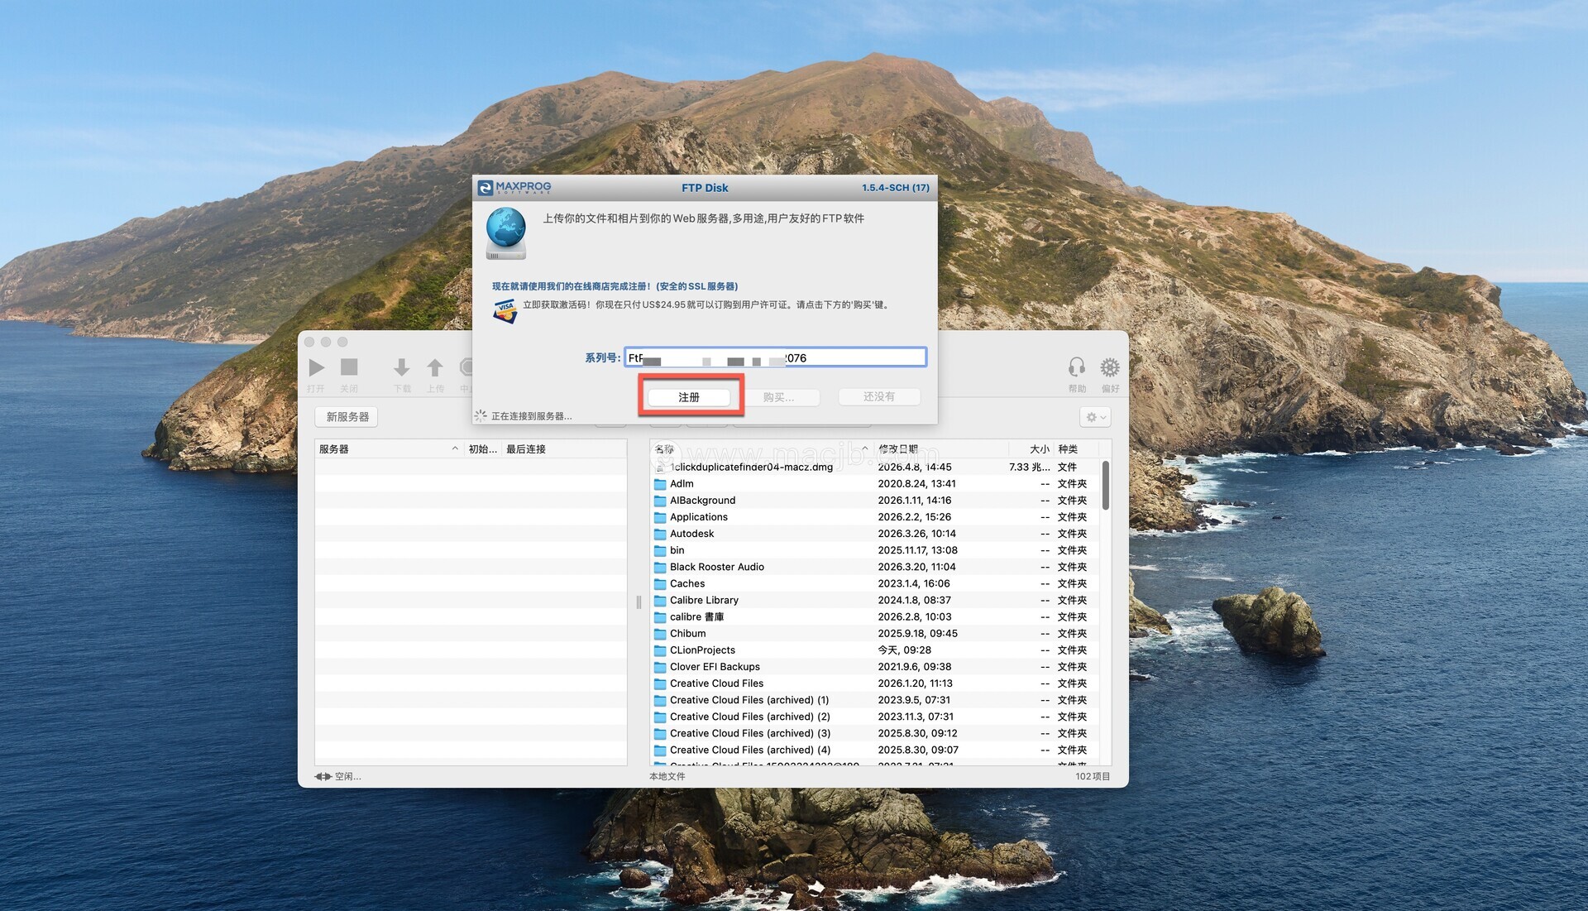Click the Visa credit card icon

pos(505,310)
